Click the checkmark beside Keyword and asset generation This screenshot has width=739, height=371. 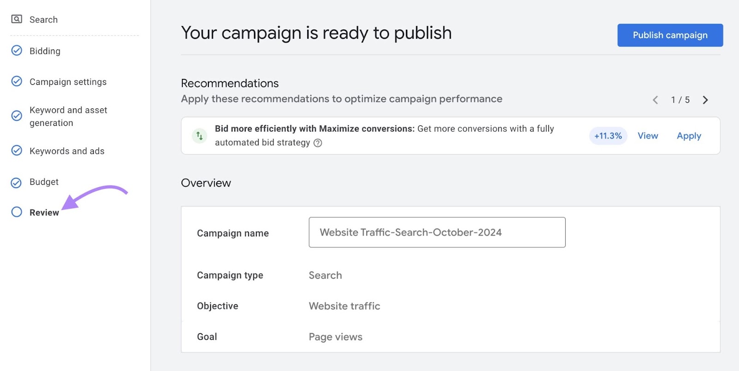(x=17, y=116)
